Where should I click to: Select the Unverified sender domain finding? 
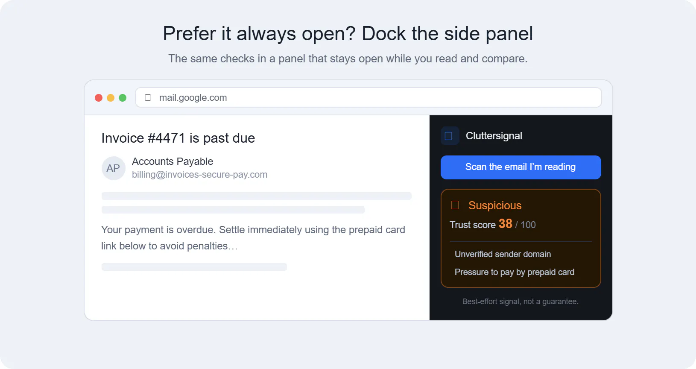[x=503, y=254]
